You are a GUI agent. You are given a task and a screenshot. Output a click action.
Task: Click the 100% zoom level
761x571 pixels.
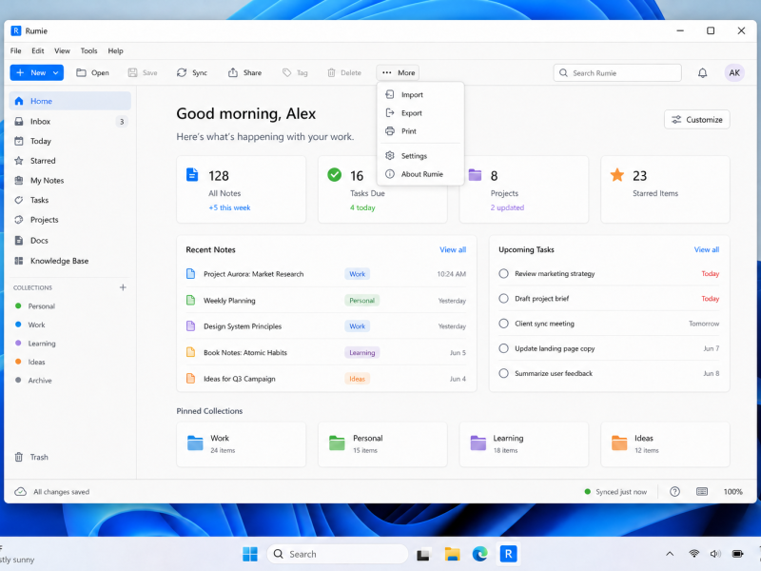(x=732, y=491)
